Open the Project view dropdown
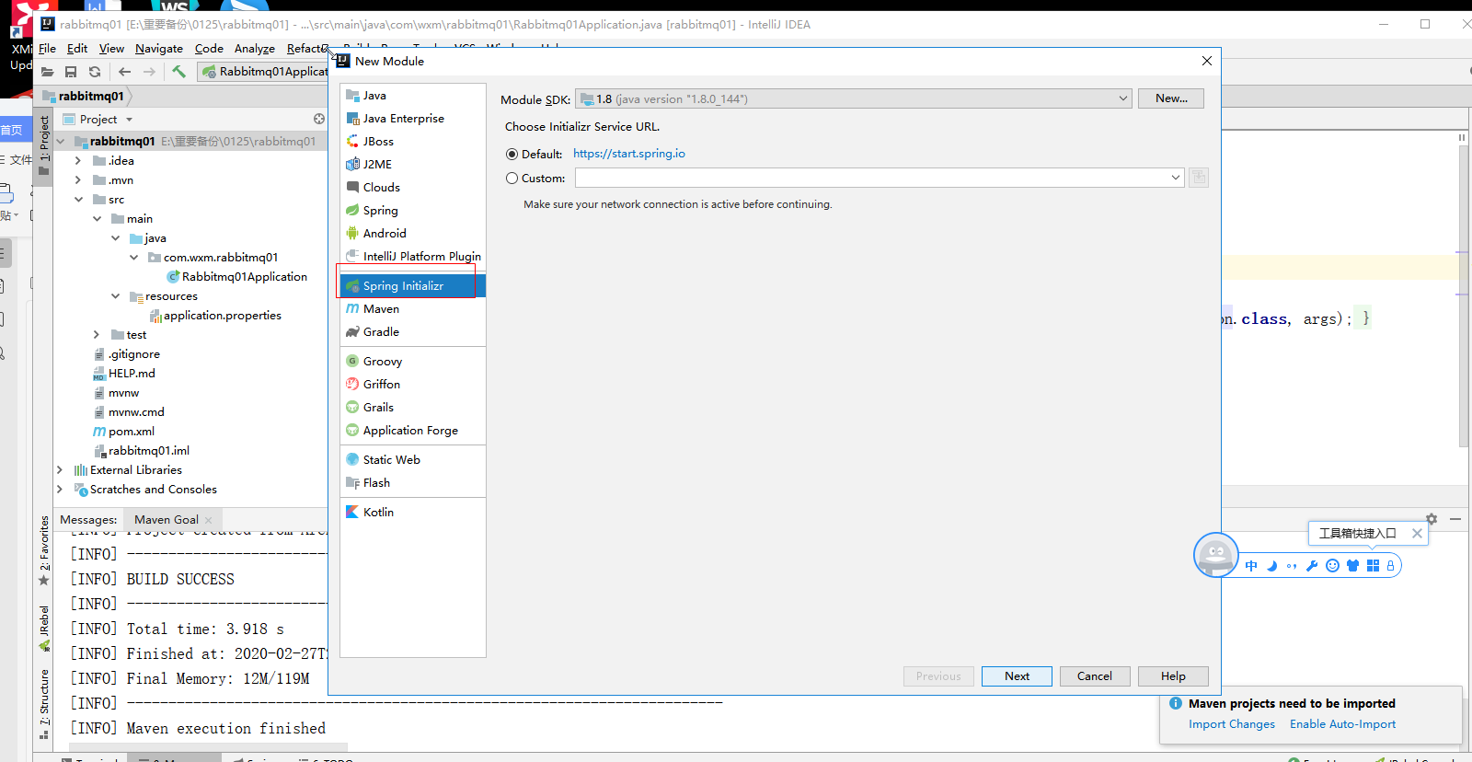1472x762 pixels. tap(130, 120)
